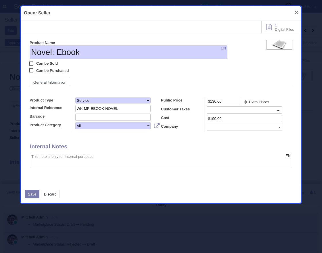Click Mitchell Admin avatar on Draft message

click(x=12, y=239)
